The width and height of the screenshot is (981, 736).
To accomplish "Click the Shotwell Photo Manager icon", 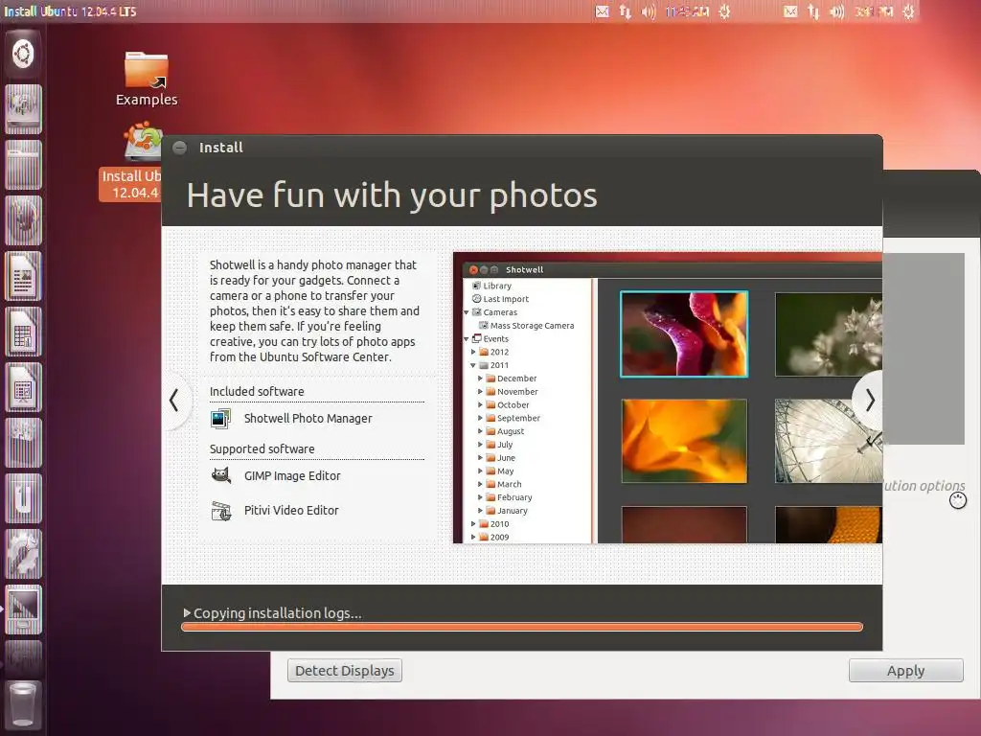I will pyautogui.click(x=221, y=419).
